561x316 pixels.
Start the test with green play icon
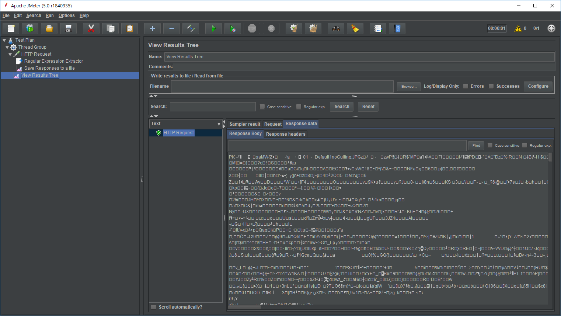[x=214, y=28]
